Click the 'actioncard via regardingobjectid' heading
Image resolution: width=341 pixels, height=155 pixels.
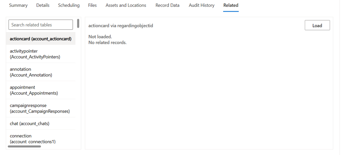coord(121,26)
